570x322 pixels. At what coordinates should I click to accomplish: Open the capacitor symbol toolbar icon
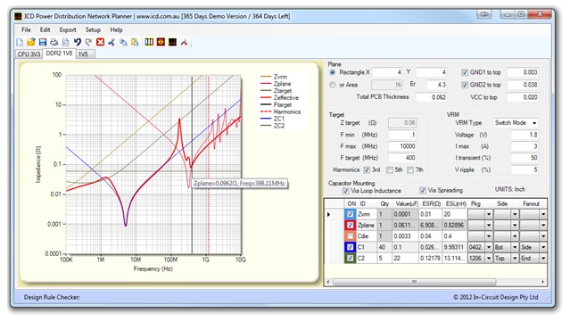point(161,42)
